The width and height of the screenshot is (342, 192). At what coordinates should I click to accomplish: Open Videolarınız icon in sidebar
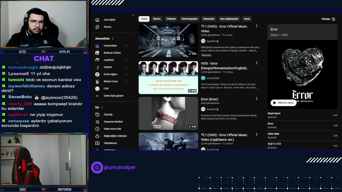click(x=97, y=143)
